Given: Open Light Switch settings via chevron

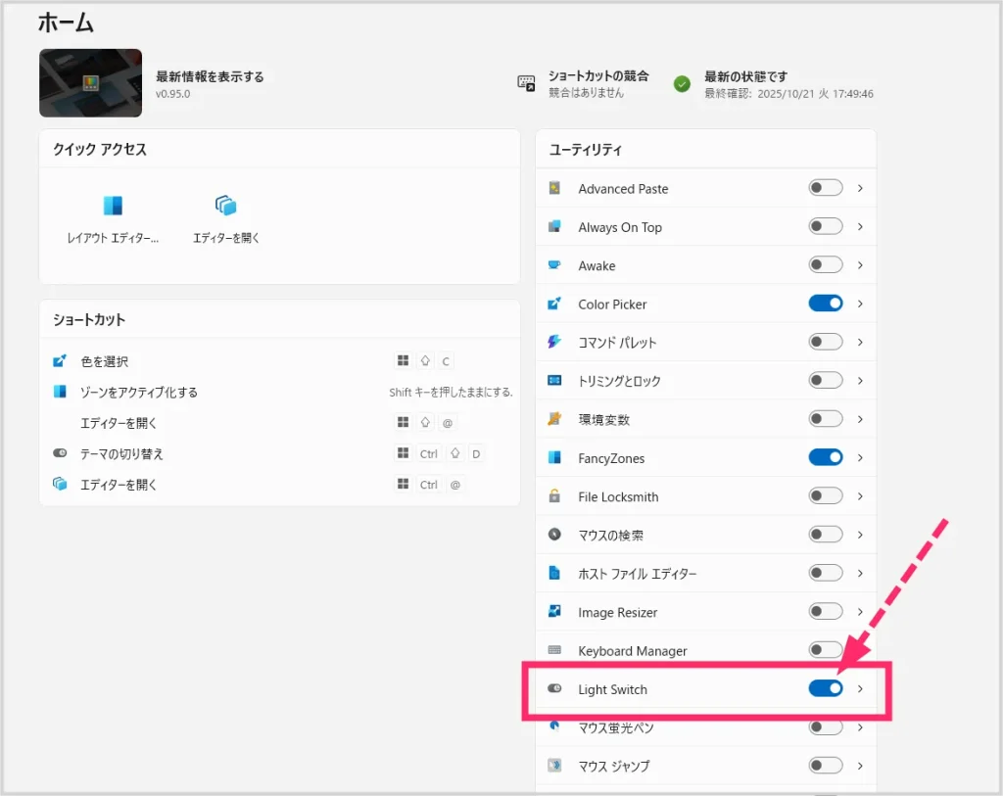Looking at the screenshot, I should [x=860, y=689].
